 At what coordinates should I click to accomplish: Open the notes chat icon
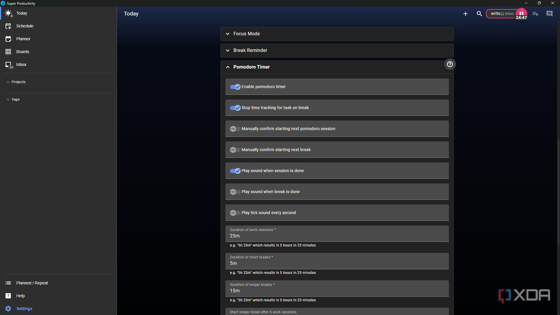(549, 14)
